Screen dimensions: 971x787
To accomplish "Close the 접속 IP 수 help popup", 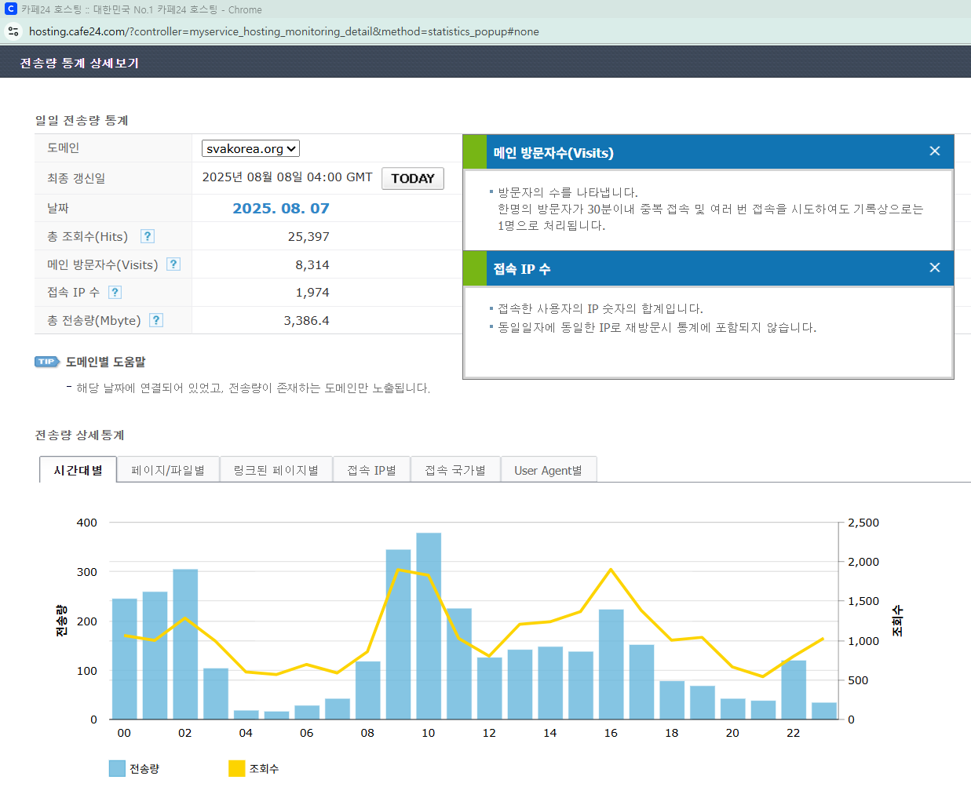I will 934,268.
